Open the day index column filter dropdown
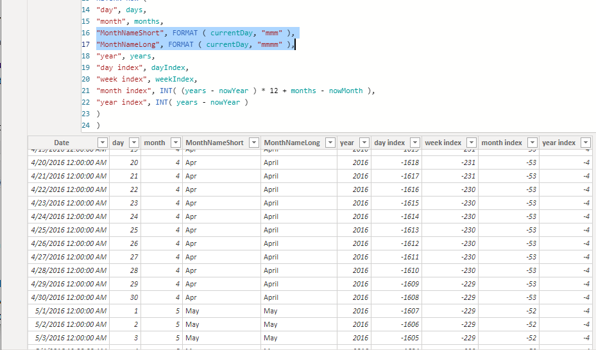 (x=414, y=143)
